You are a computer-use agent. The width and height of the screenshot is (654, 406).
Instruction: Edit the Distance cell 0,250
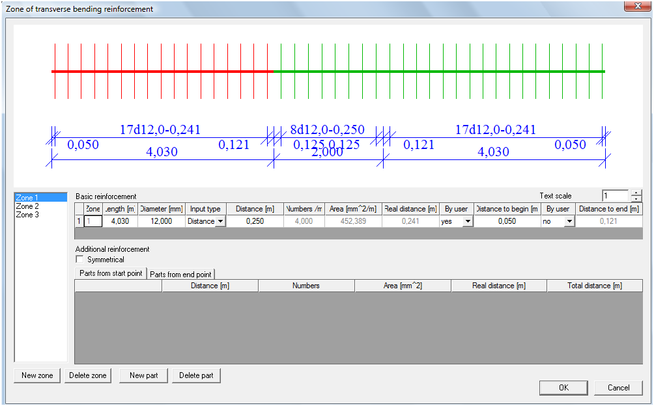click(x=255, y=221)
